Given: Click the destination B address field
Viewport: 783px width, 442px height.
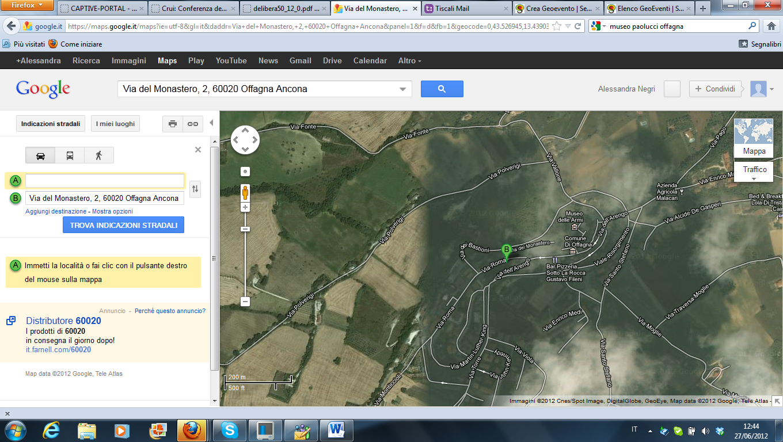Looking at the screenshot, I should (x=105, y=198).
